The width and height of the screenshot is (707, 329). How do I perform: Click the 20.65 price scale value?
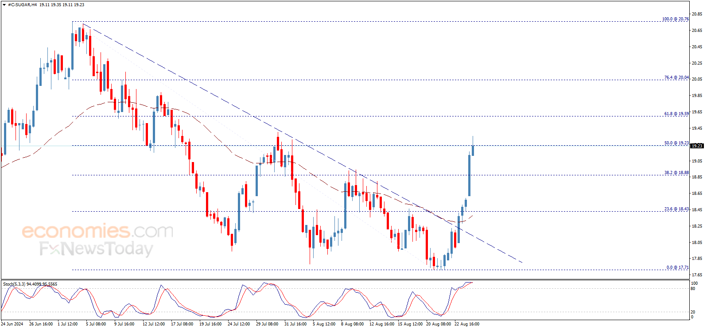(697, 31)
